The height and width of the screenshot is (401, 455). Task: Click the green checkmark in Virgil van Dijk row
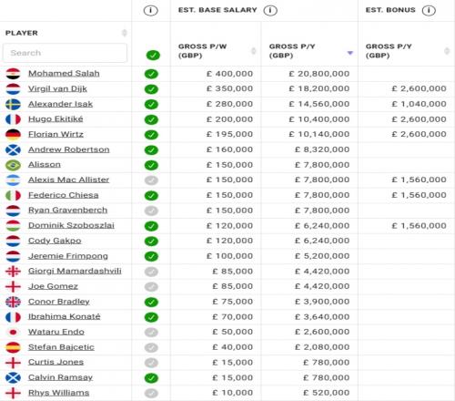pos(151,89)
